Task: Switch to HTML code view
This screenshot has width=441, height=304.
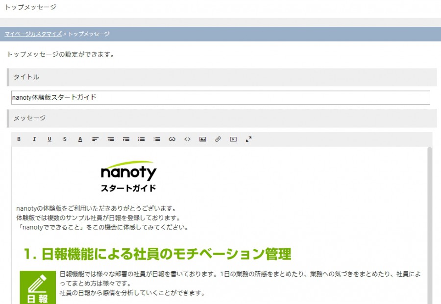Action: coord(187,139)
